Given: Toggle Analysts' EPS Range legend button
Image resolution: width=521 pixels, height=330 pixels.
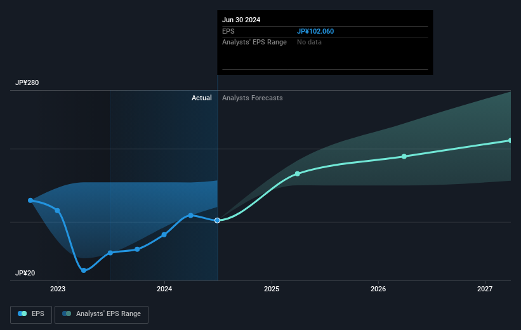Looking at the screenshot, I should point(102,314).
